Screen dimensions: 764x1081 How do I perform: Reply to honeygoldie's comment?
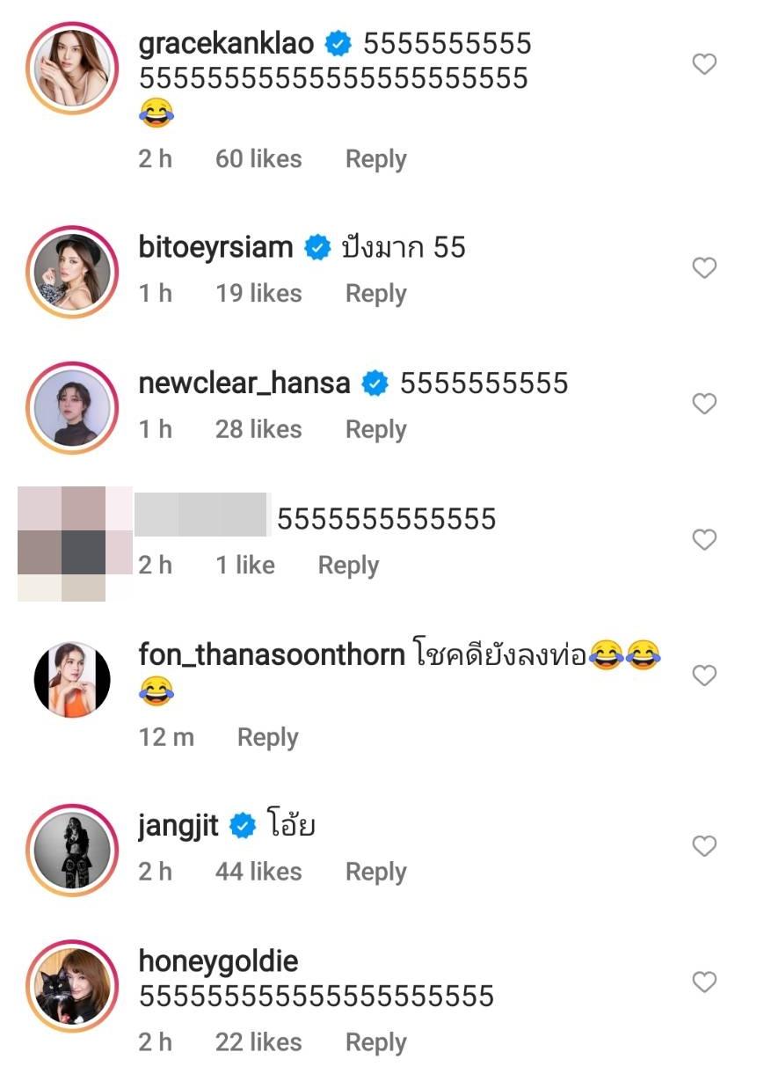(375, 1042)
